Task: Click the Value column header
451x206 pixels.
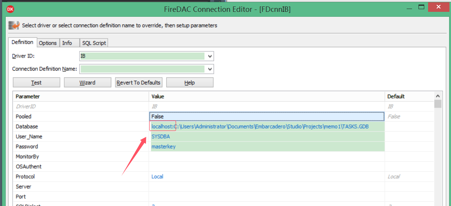Action: pyautogui.click(x=267, y=97)
